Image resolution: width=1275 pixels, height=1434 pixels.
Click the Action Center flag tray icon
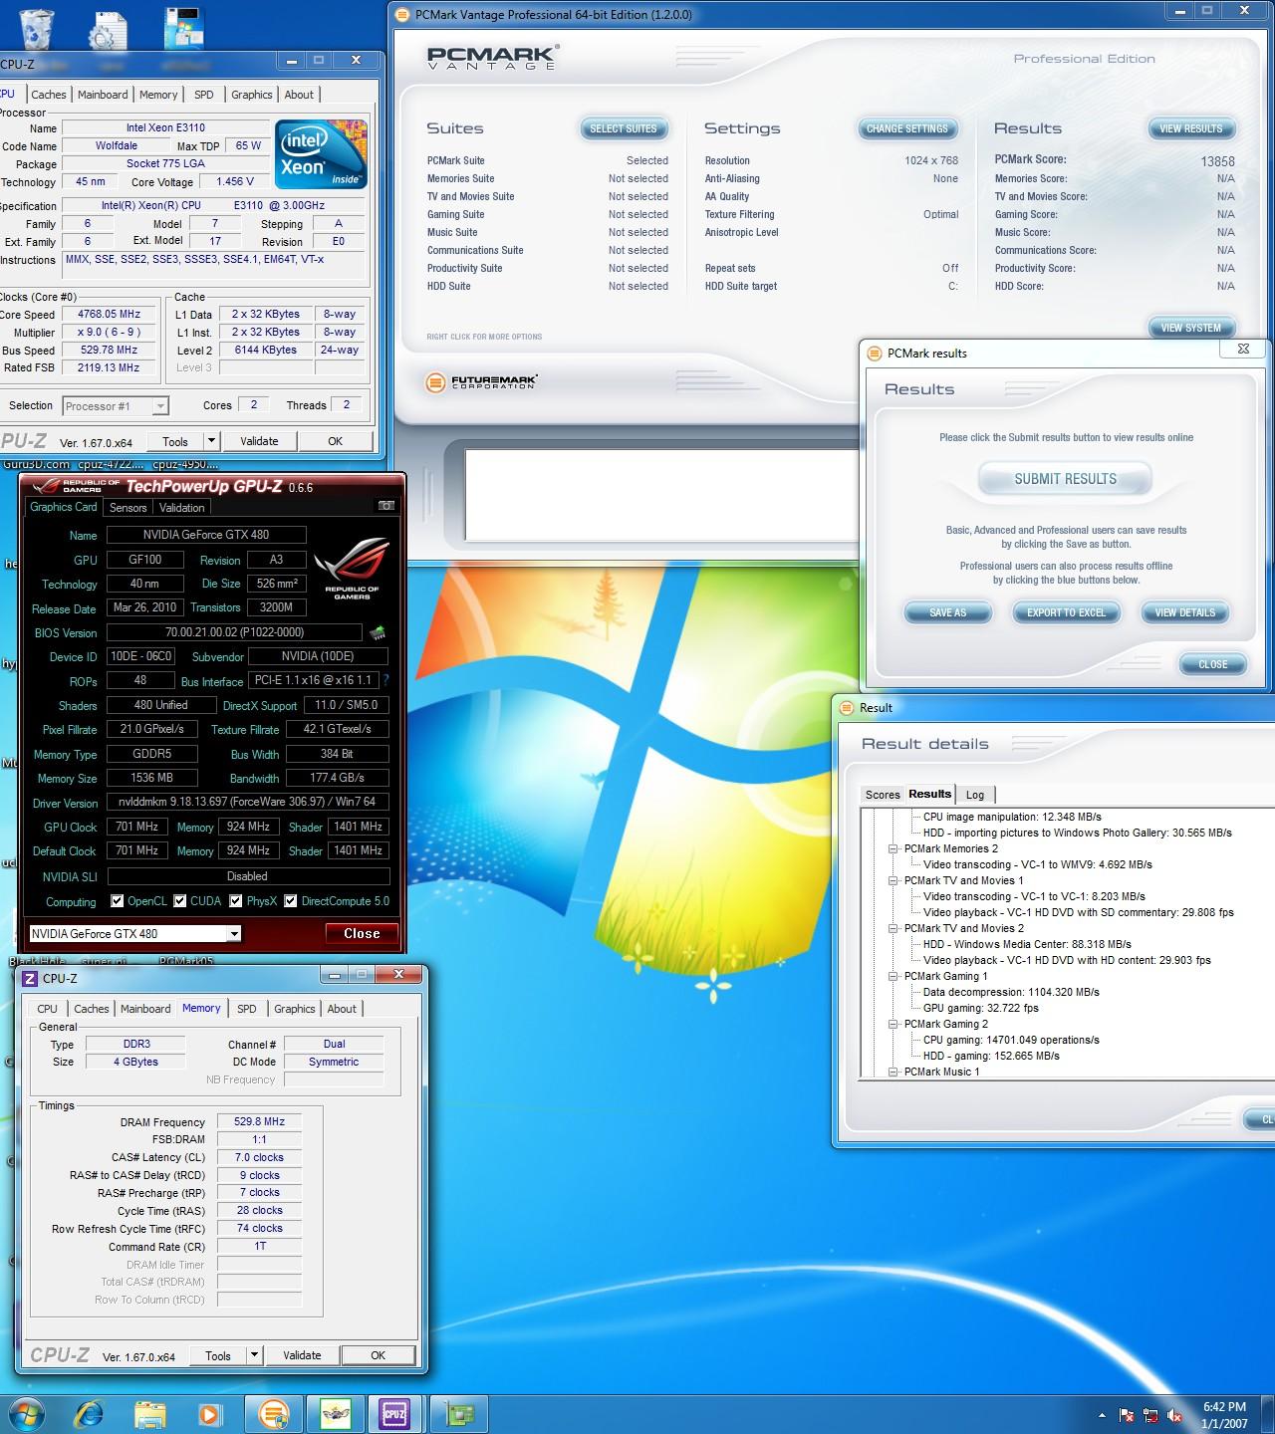[1127, 1415]
